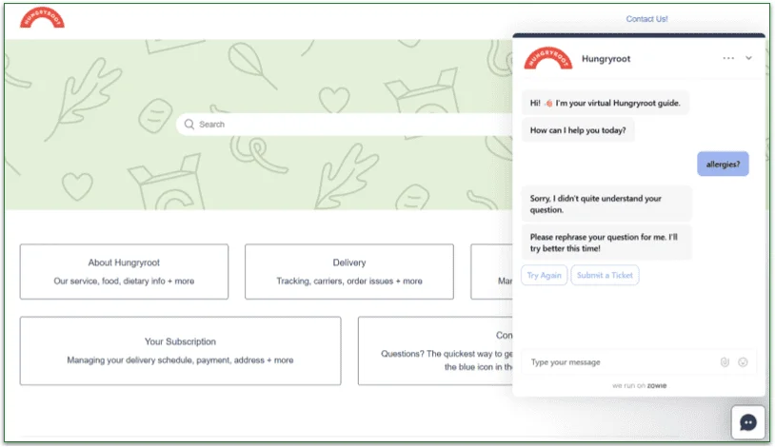
Task: Click the 'allergies?' sent message bubble
Action: (x=723, y=164)
